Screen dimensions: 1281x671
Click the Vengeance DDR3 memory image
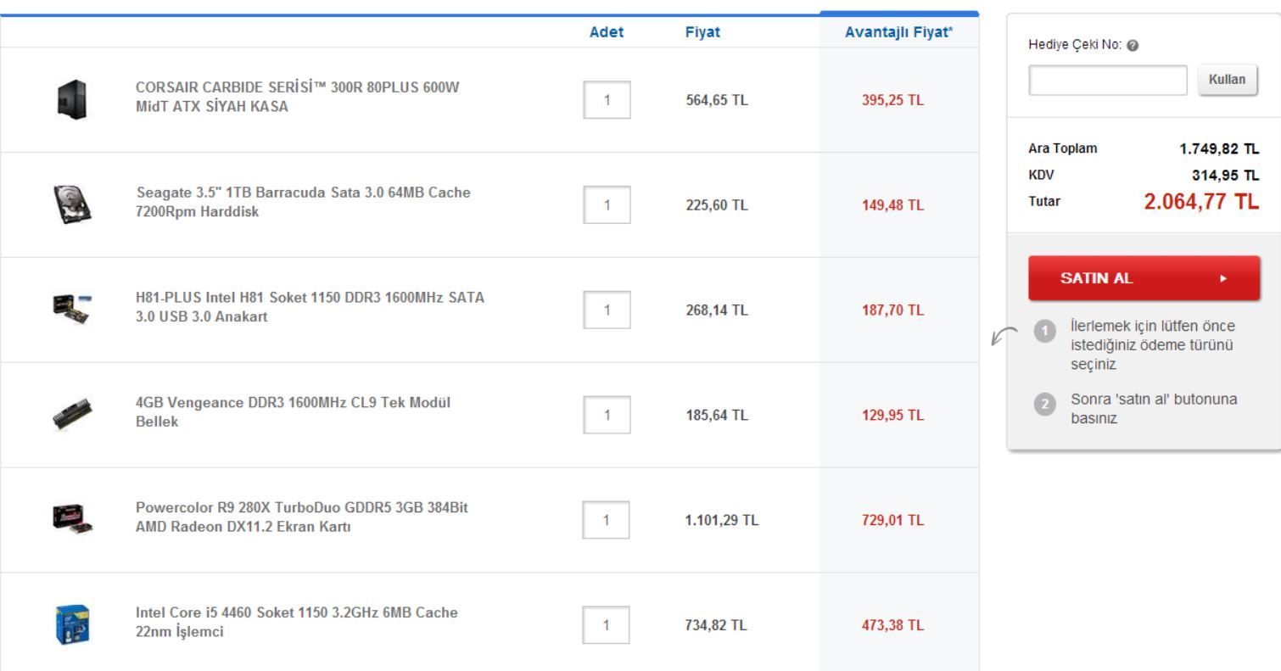tap(72, 415)
